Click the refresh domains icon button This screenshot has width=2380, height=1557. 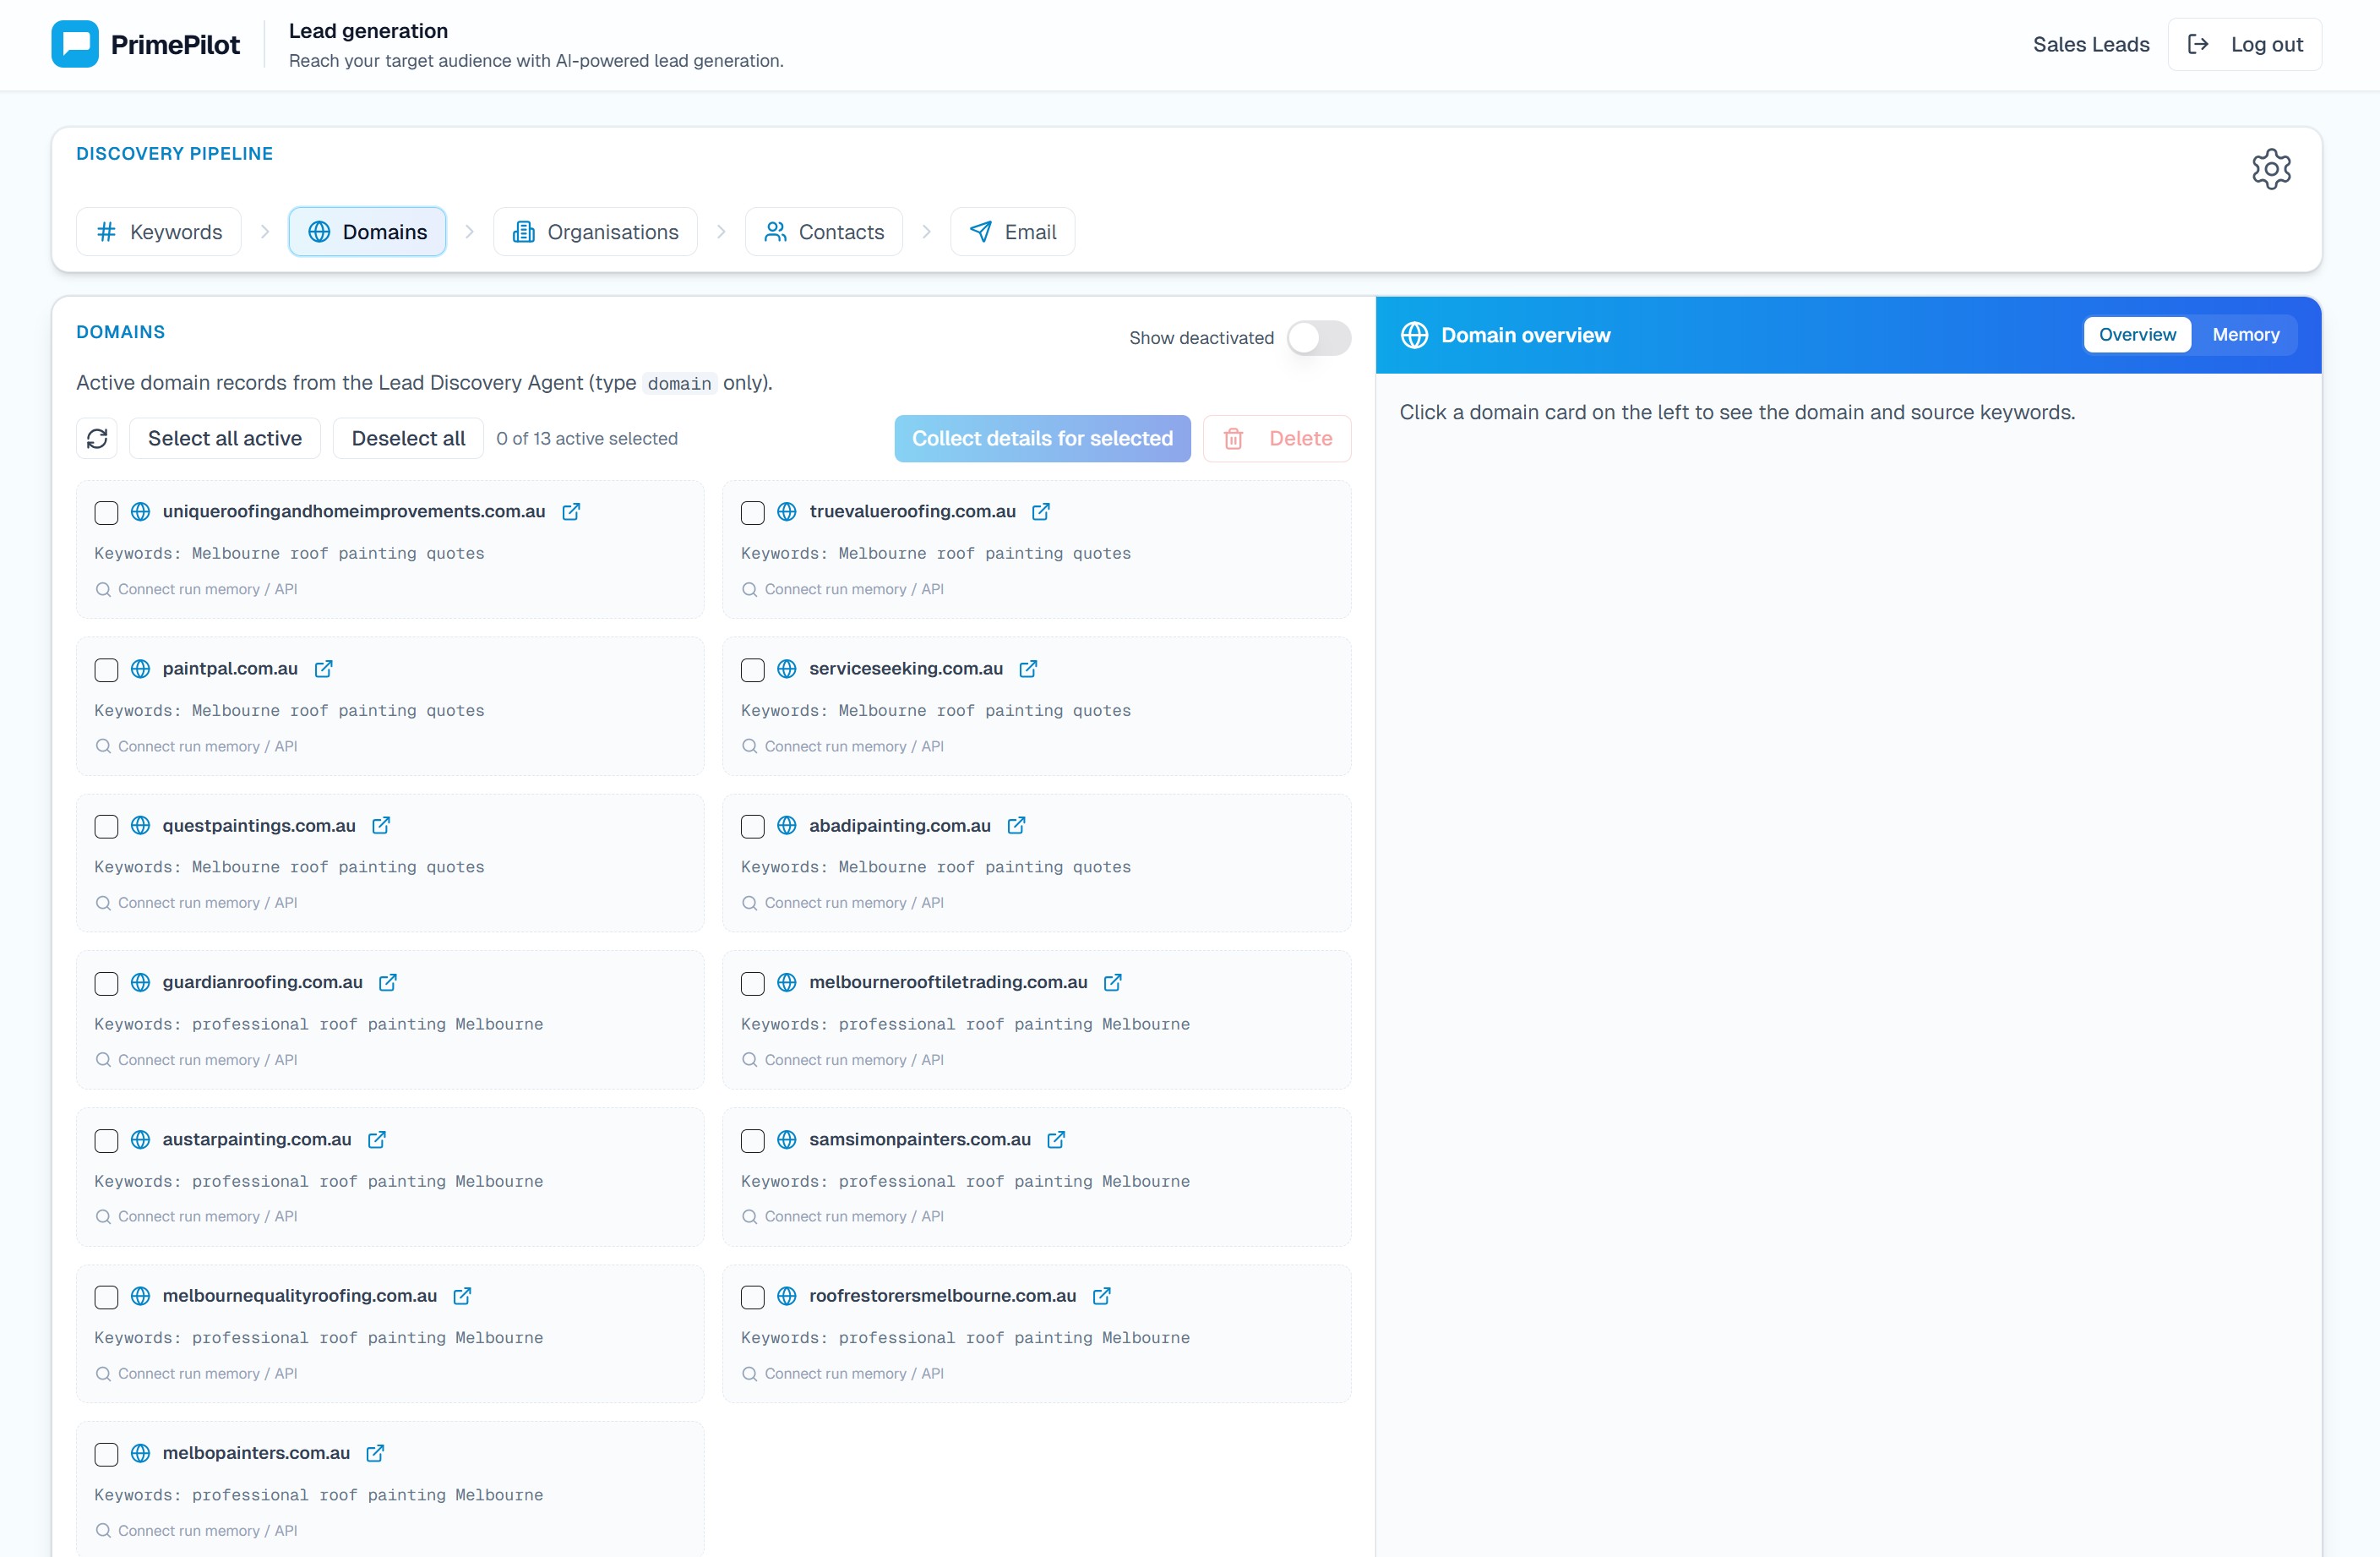tap(97, 439)
